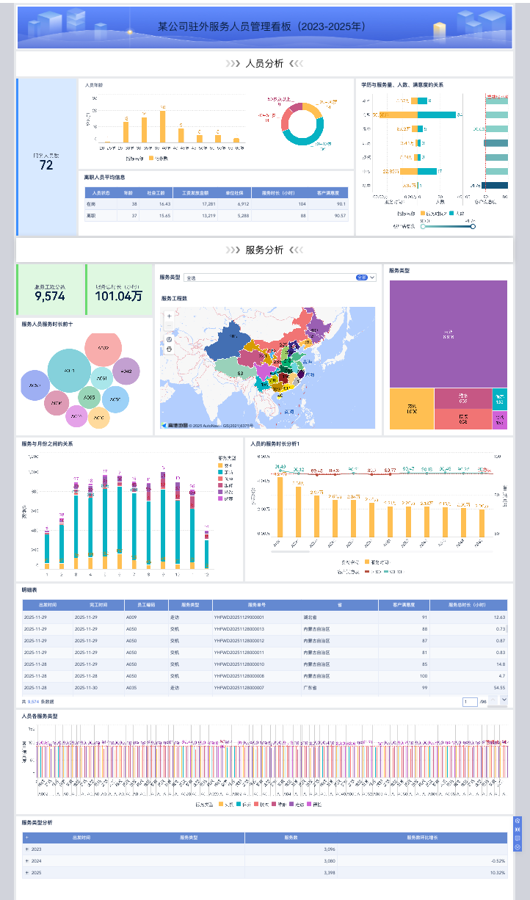Click the map reset-orientation icon
The image size is (530, 900).
pyautogui.click(x=169, y=339)
